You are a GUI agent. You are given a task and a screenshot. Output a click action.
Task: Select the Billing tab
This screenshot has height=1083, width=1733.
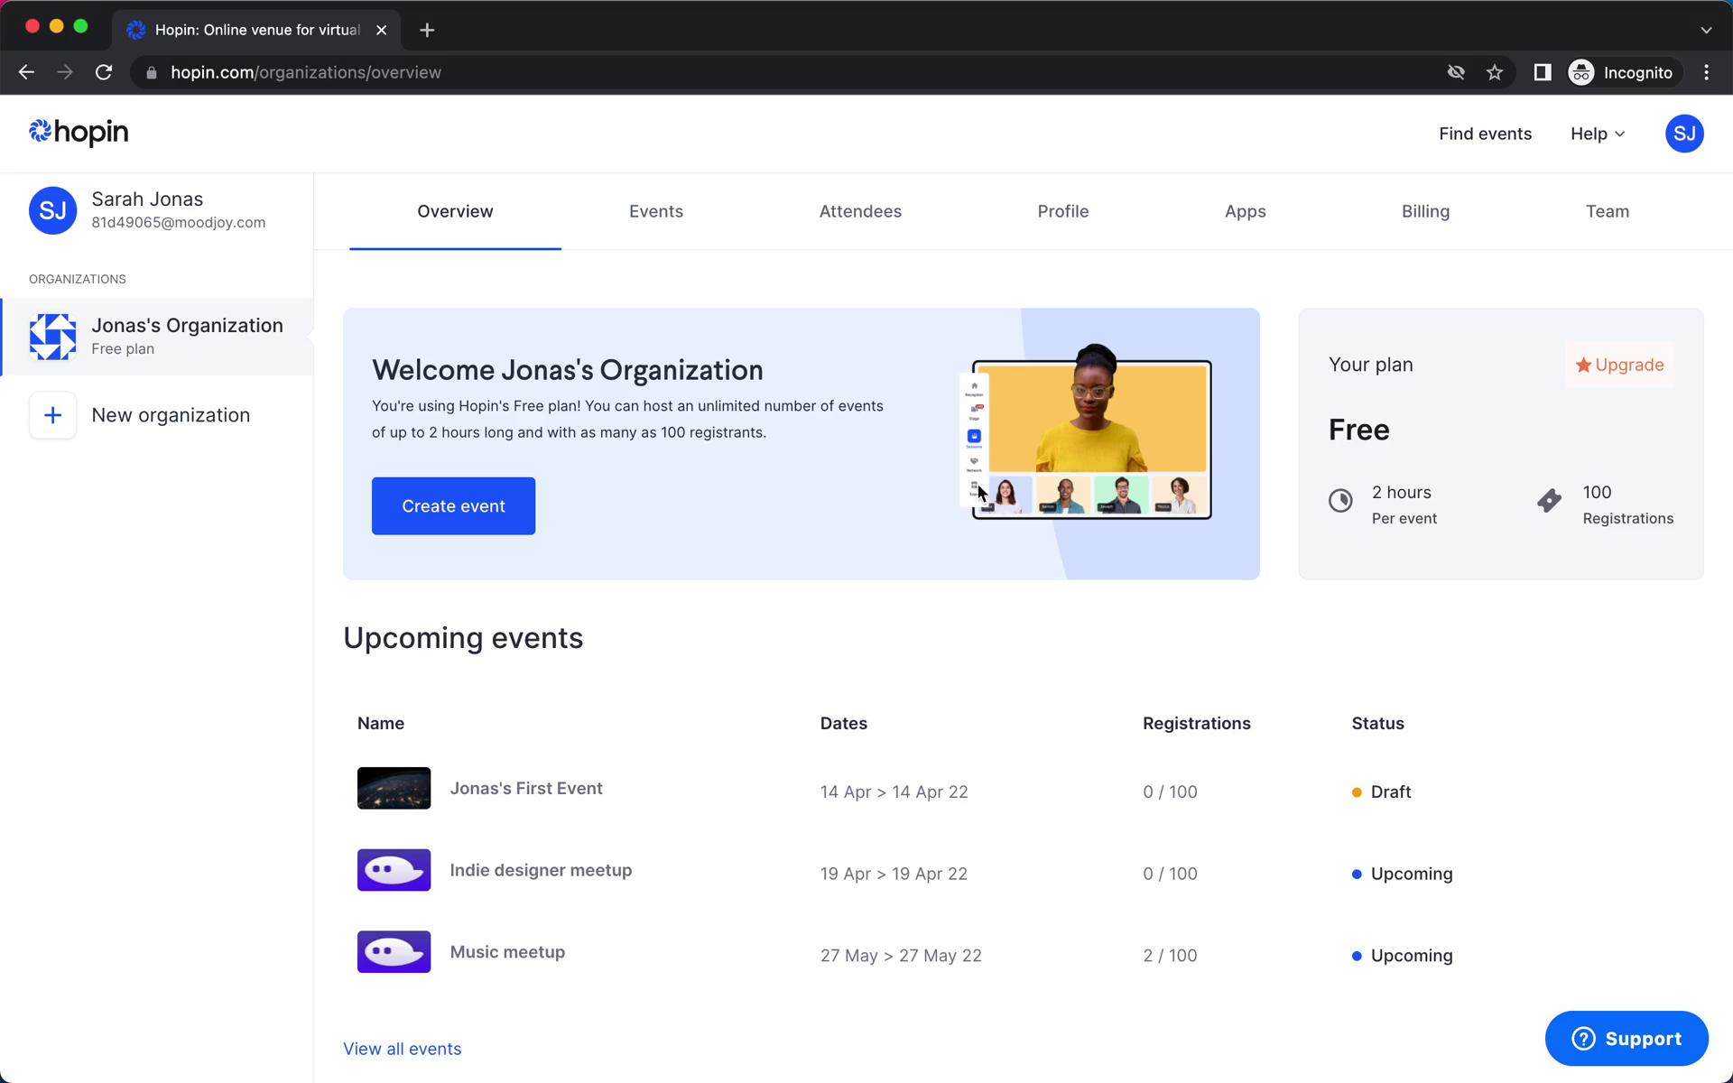(x=1425, y=211)
